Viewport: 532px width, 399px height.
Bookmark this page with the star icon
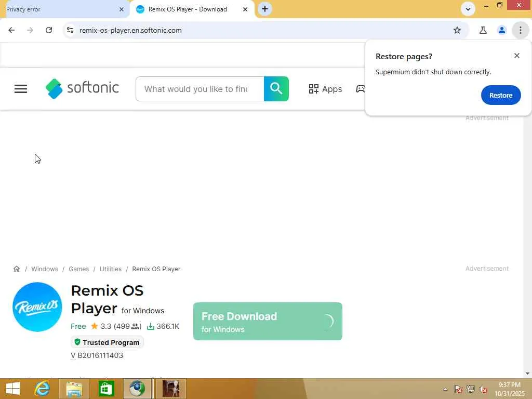457,30
